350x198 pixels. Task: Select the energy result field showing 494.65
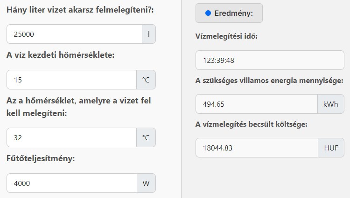pos(256,104)
